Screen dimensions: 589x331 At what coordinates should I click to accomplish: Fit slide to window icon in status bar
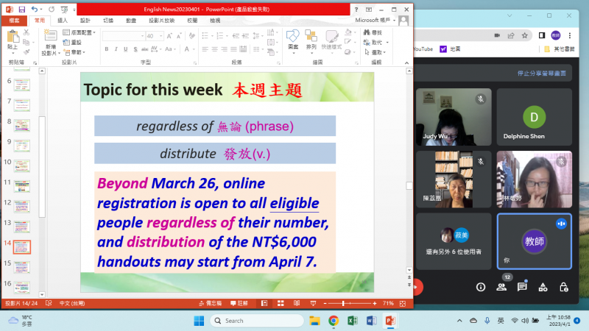[x=403, y=303]
